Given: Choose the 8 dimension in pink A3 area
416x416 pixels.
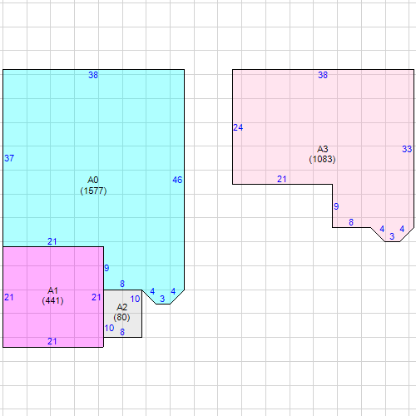Looking at the screenshot, I should point(351,222).
